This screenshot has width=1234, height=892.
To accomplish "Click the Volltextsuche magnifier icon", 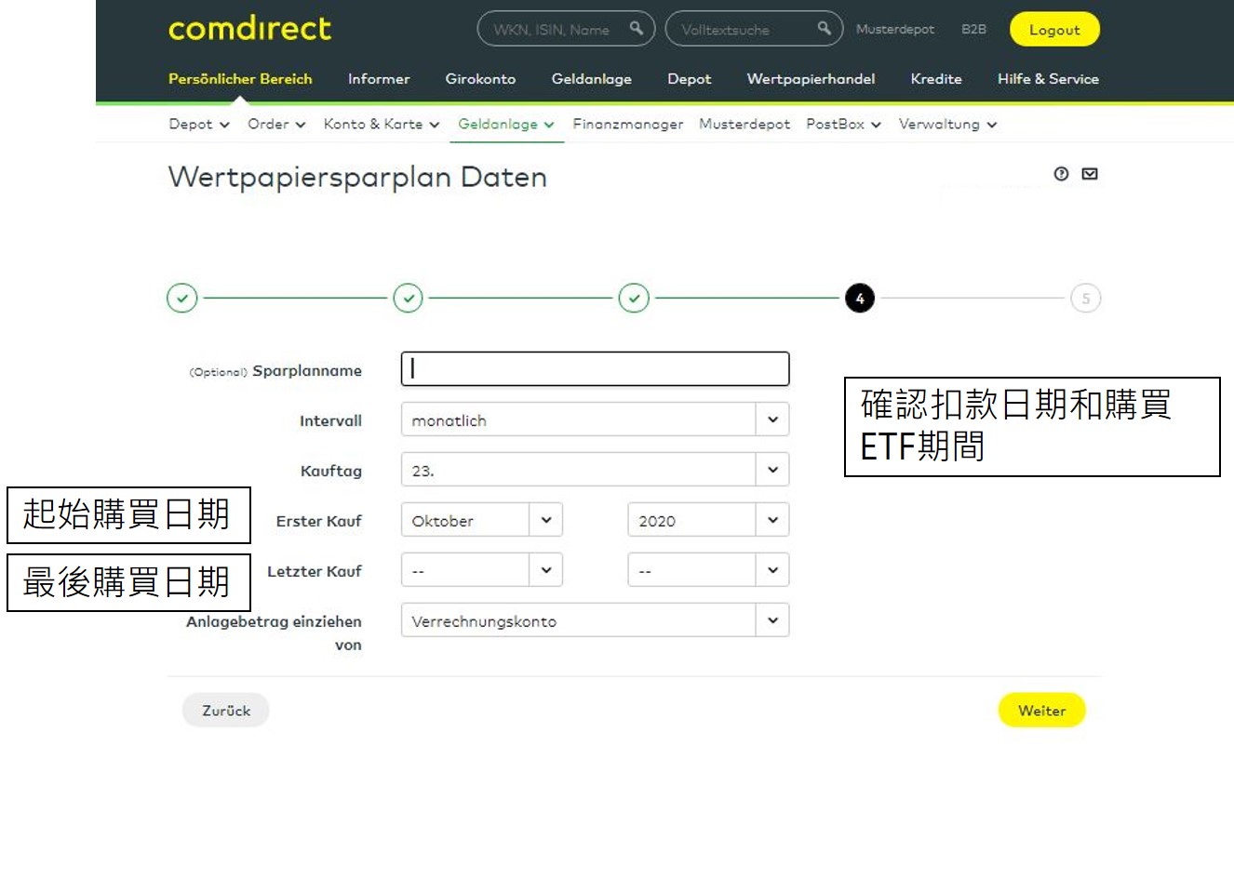I will (825, 29).
